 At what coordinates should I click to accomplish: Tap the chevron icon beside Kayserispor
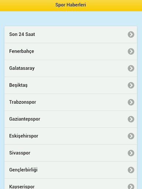coord(131,186)
